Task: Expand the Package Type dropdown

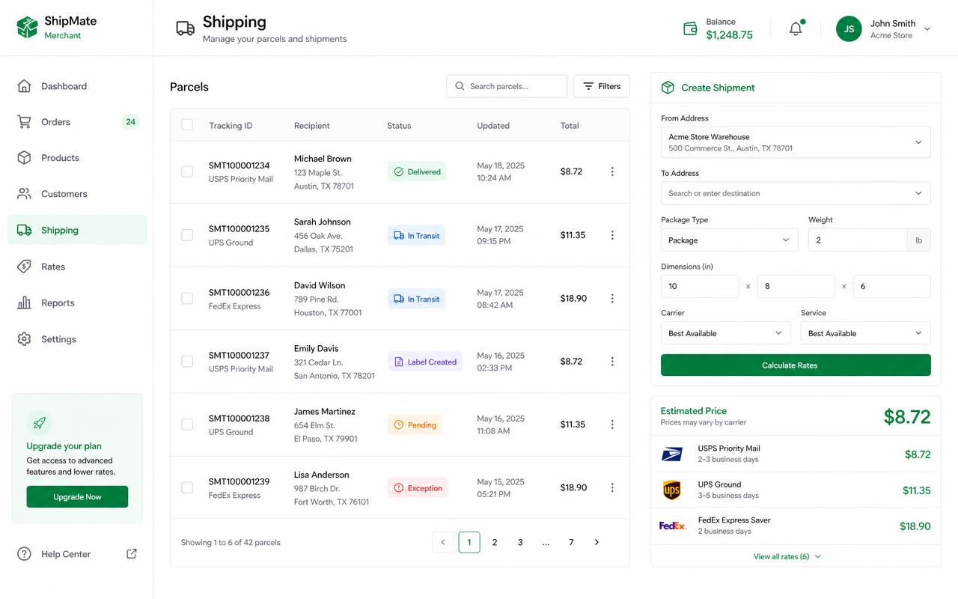Action: 730,240
